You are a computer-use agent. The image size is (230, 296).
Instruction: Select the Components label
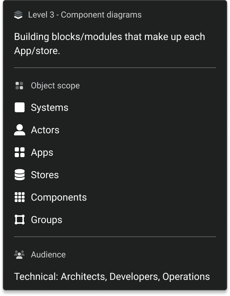point(59,198)
